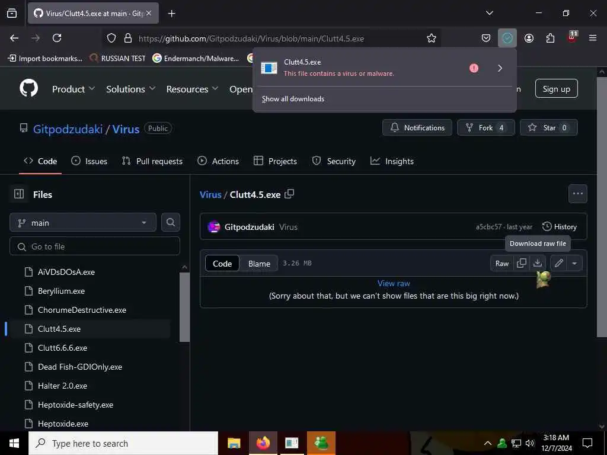Expand the Resources menu

(x=192, y=89)
